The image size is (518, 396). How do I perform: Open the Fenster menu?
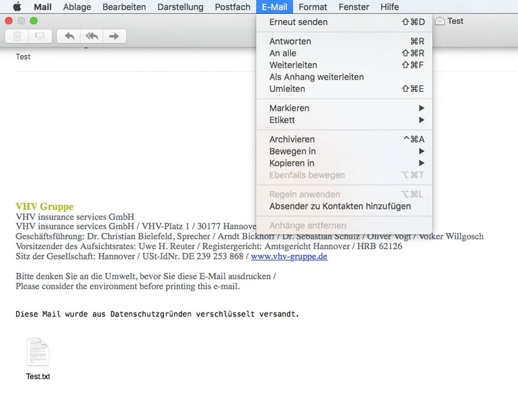[354, 6]
